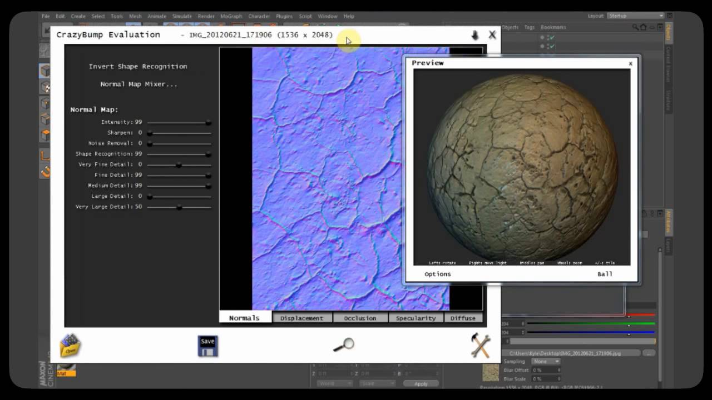
Task: Open the MoGraph menu
Action: [x=231, y=16]
